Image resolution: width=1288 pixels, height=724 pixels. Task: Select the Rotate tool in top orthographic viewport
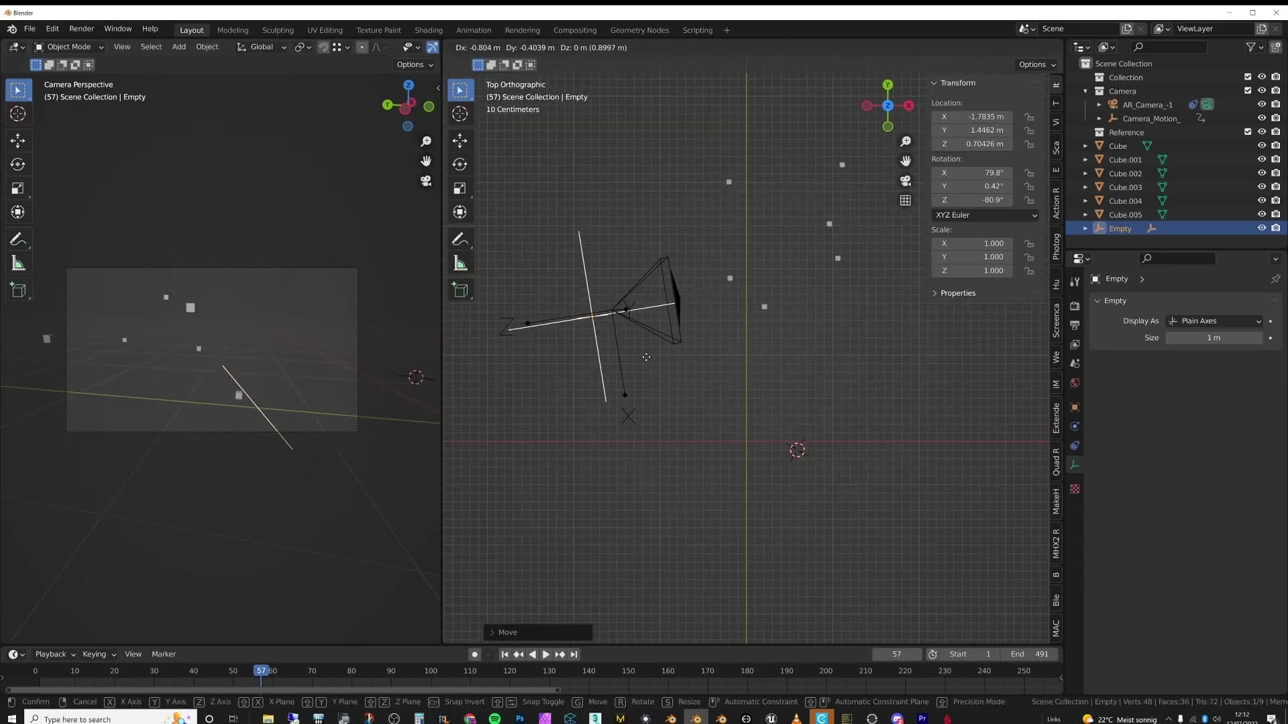tap(460, 164)
